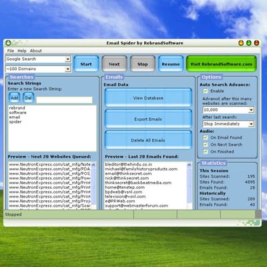Click the Export Emails button

pos(148,119)
